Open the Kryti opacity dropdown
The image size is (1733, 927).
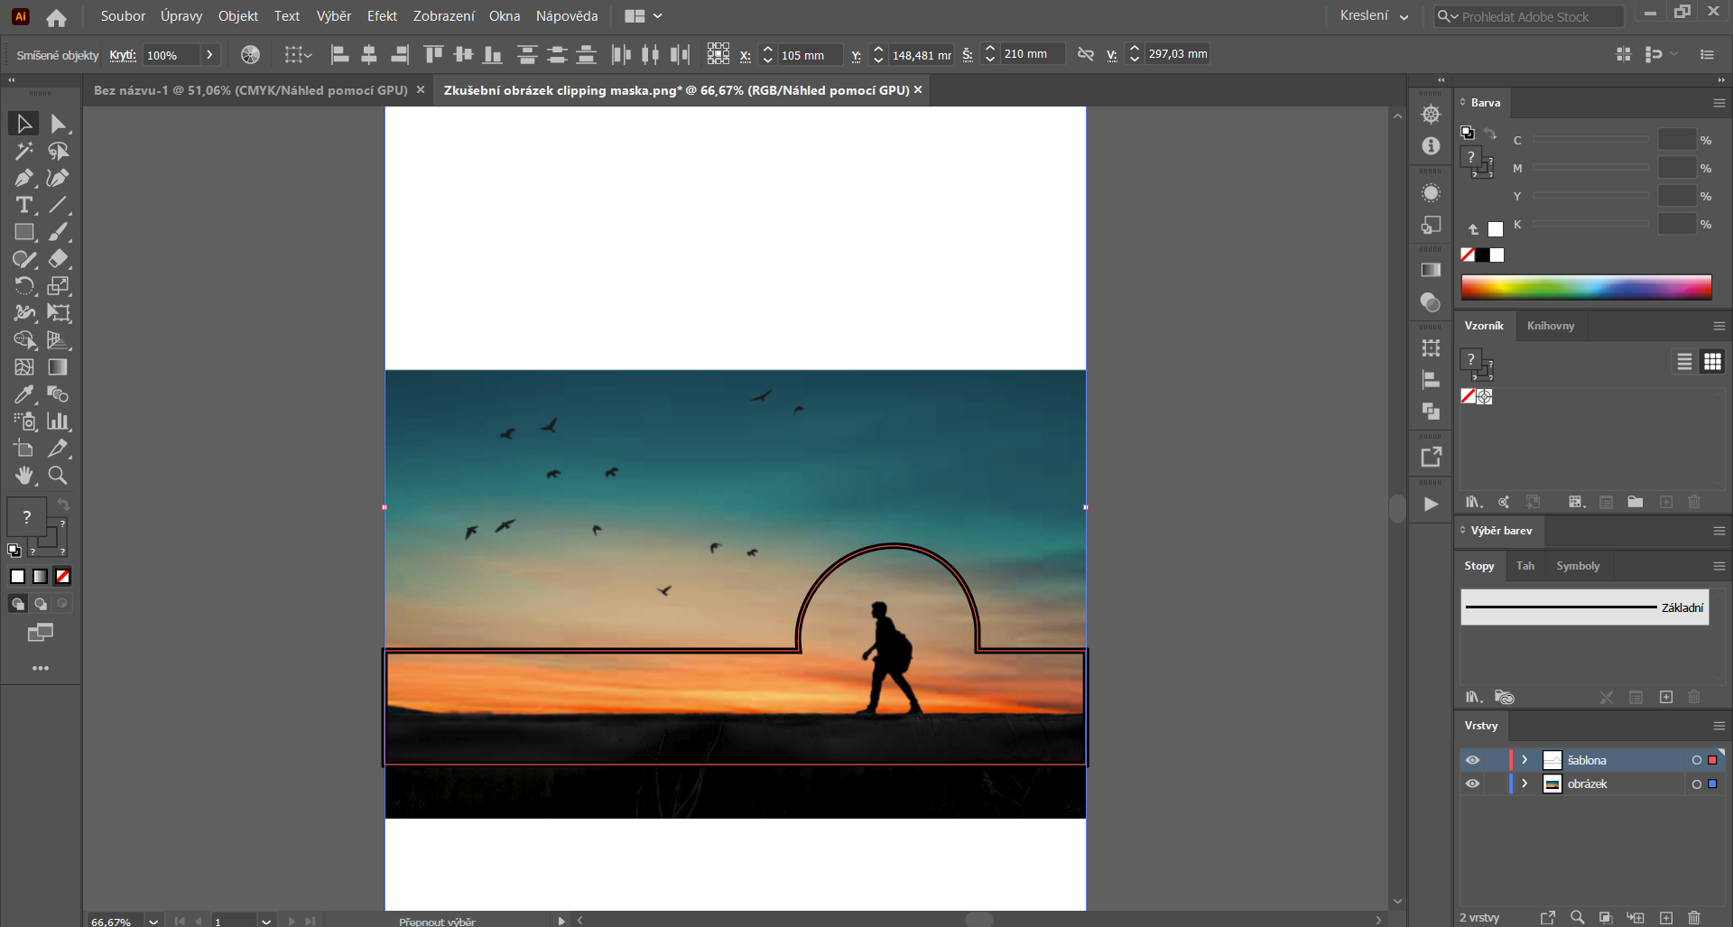coord(209,54)
